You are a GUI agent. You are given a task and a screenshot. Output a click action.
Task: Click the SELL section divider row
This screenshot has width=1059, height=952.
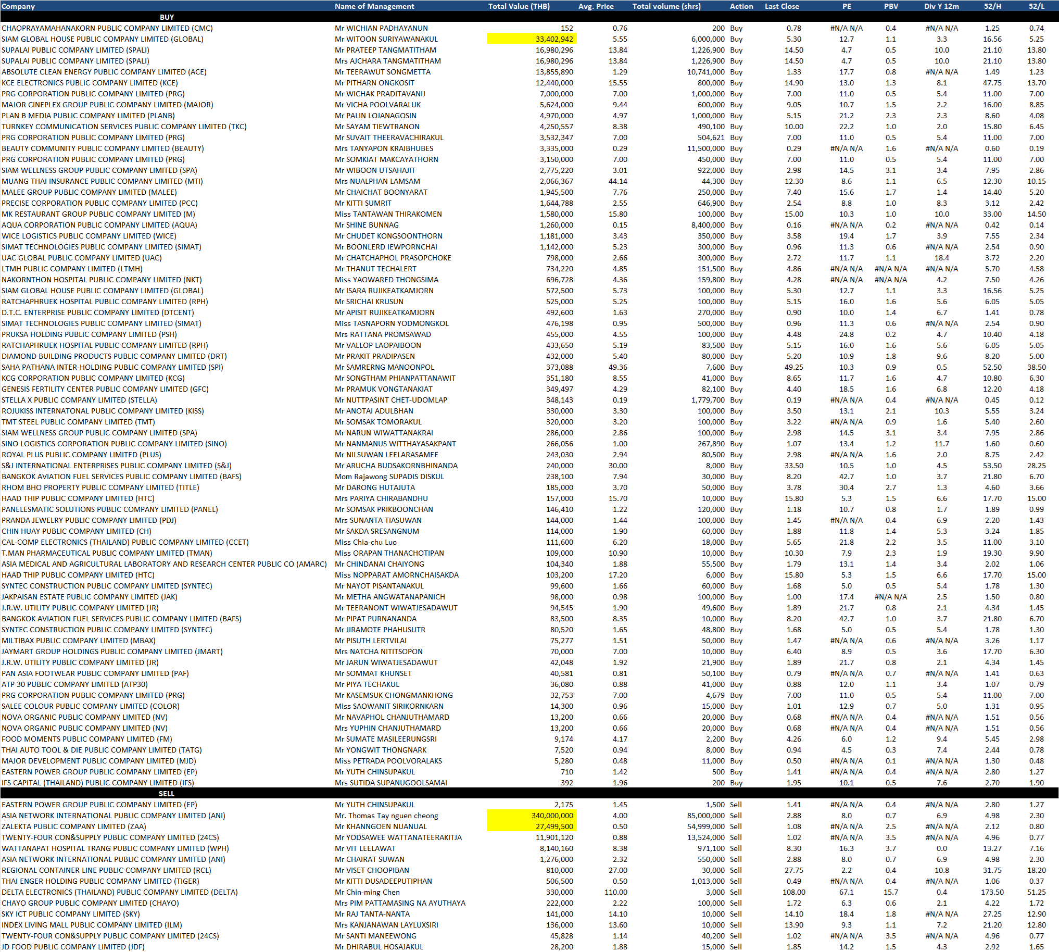[166, 794]
